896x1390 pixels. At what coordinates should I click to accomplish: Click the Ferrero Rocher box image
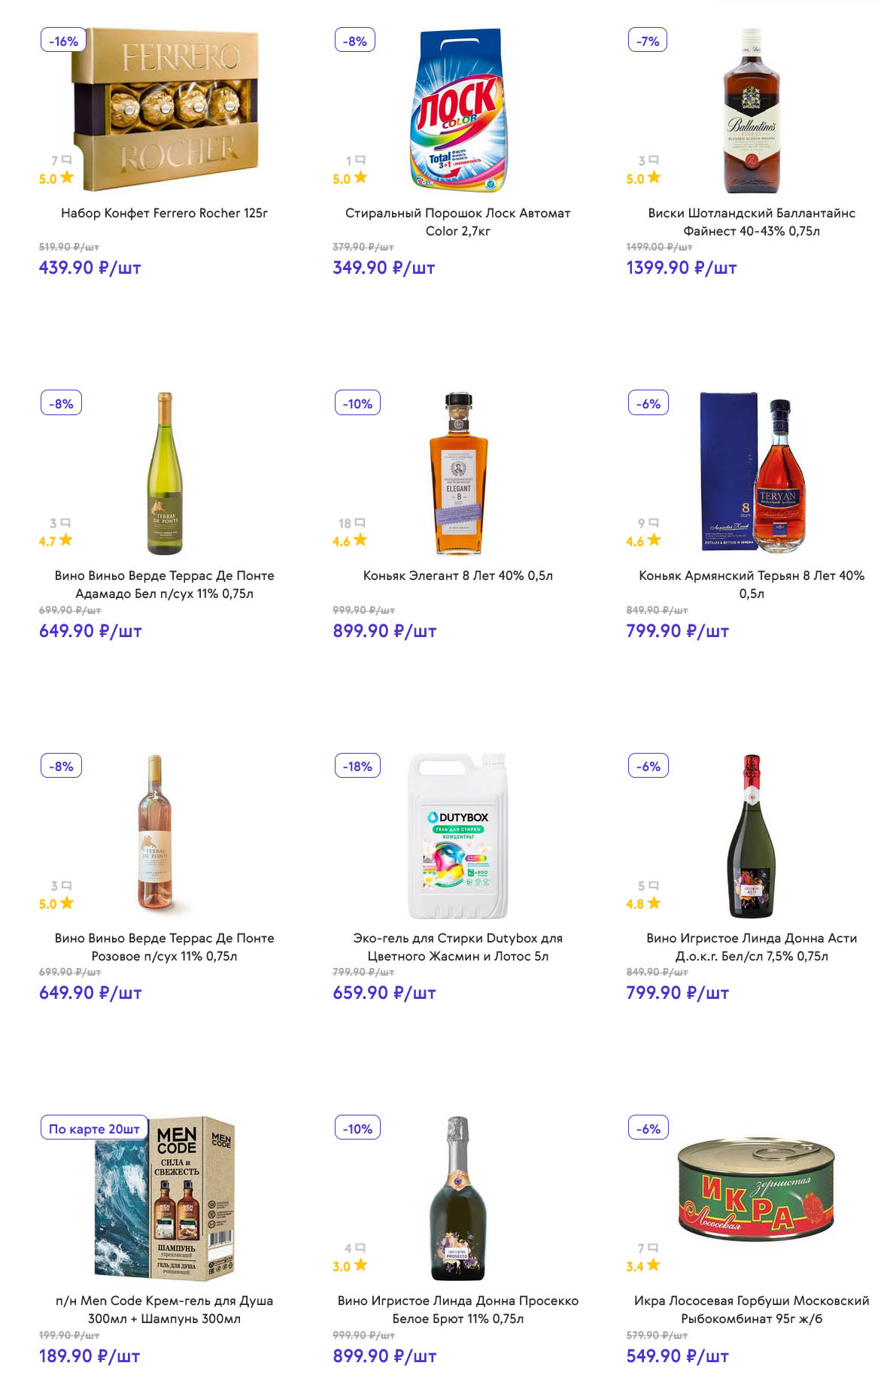(166, 110)
